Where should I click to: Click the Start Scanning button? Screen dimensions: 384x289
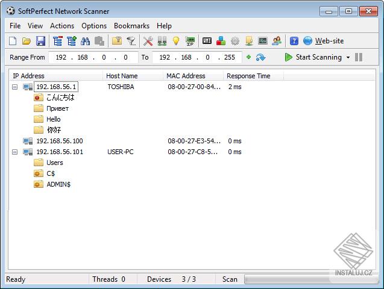pos(313,57)
